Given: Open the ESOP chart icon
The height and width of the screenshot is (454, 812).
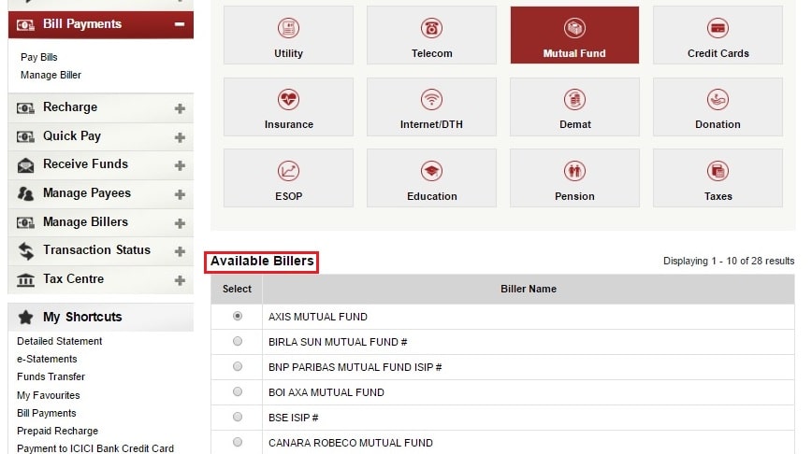Looking at the screenshot, I should 288,171.
